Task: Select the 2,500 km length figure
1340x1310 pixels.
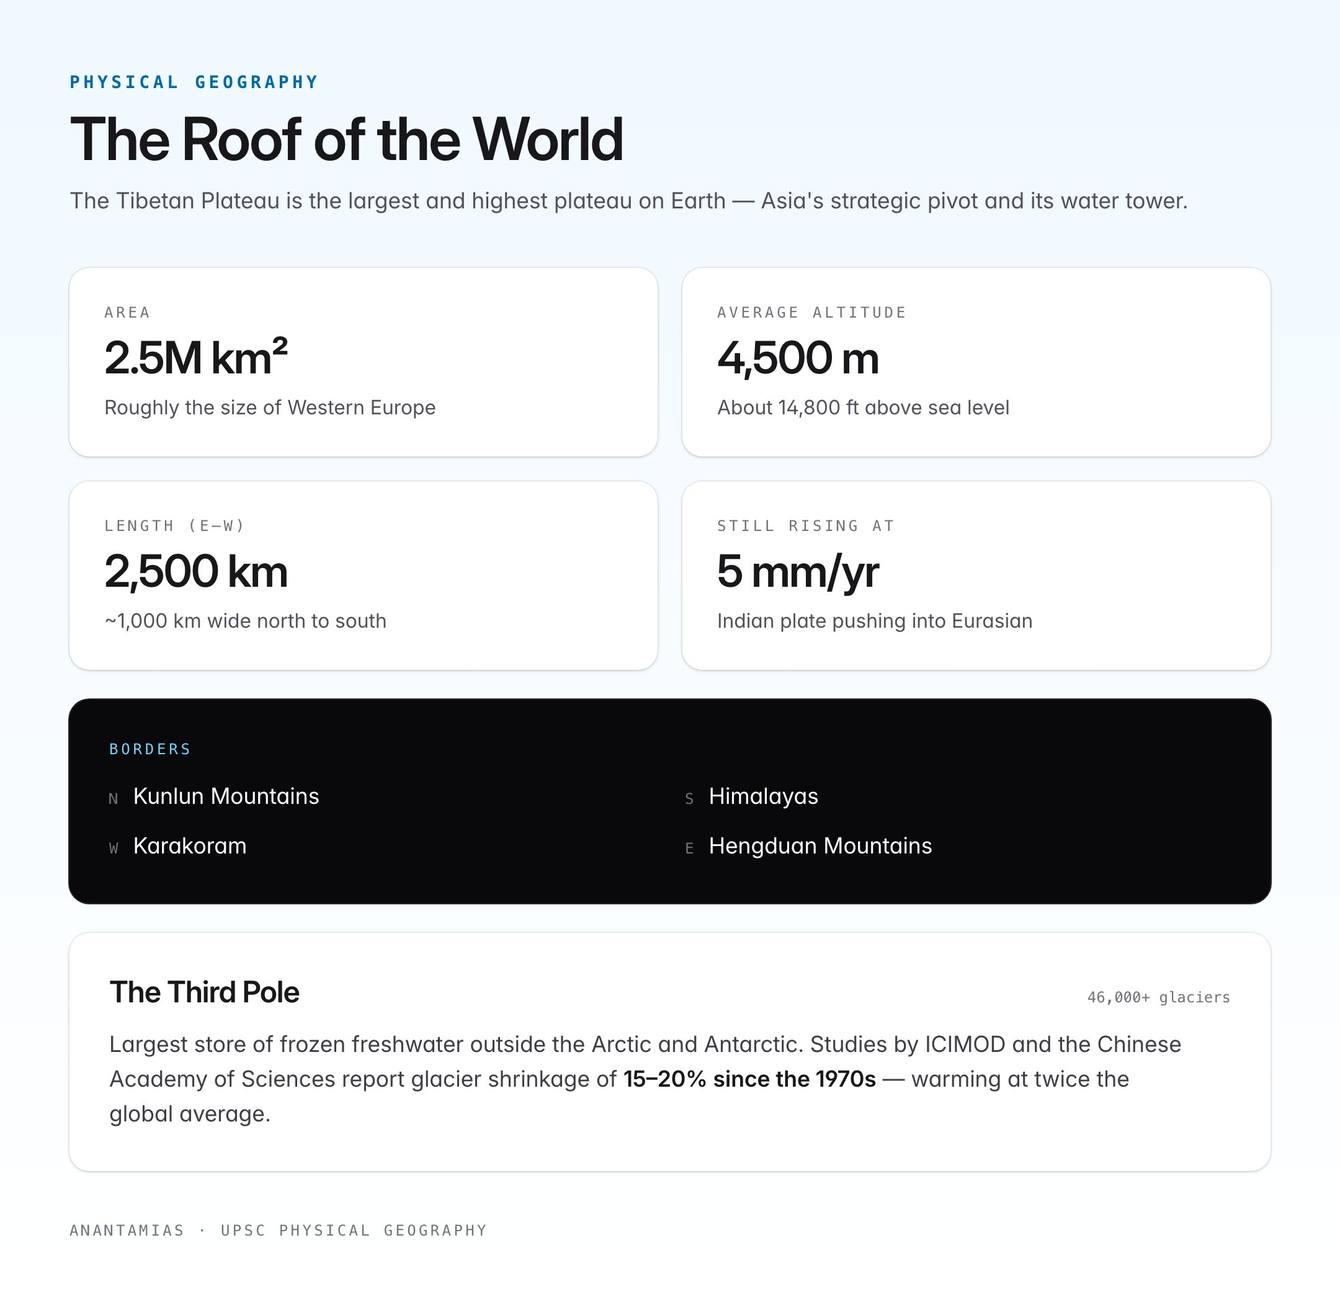Action: pyautogui.click(x=195, y=572)
